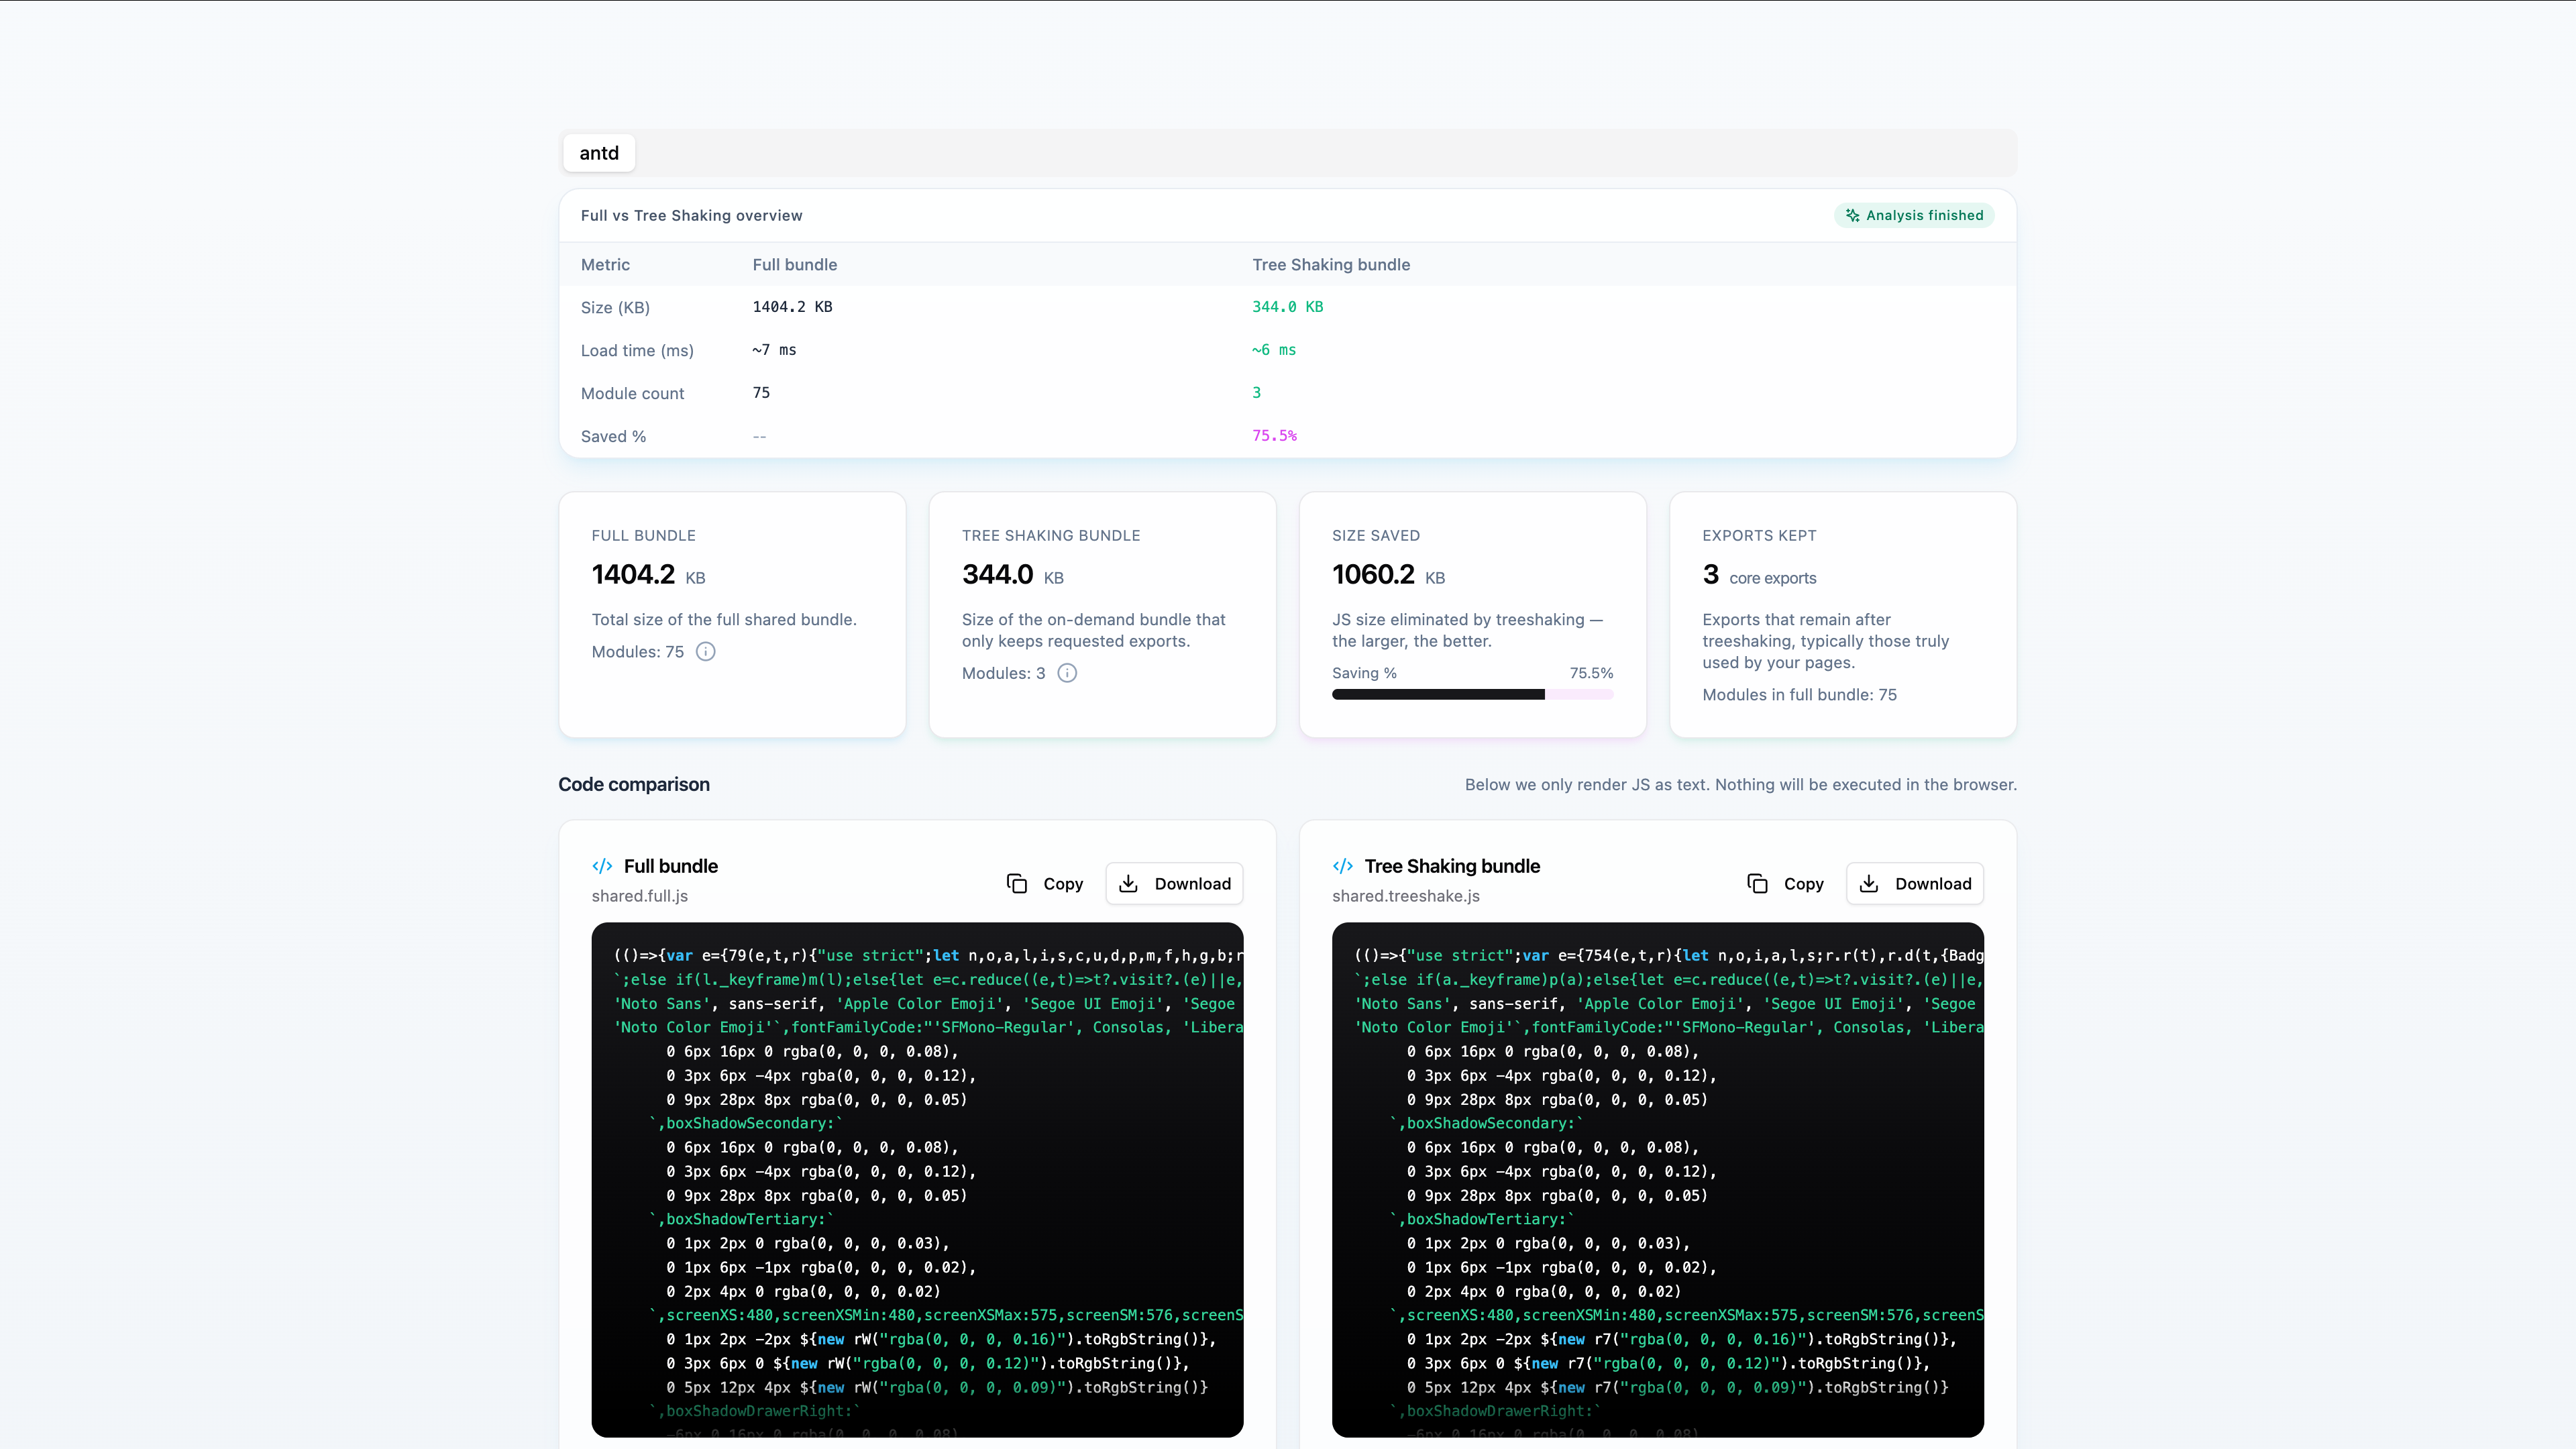
Task: Click the Saving % progress bar
Action: 1472,695
